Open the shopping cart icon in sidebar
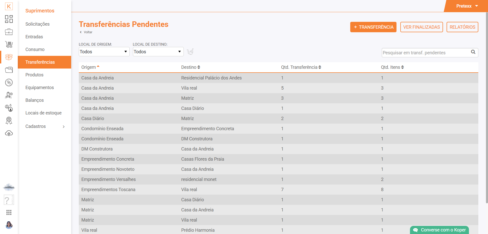Screen dimensions: 488x234 point(9,44)
